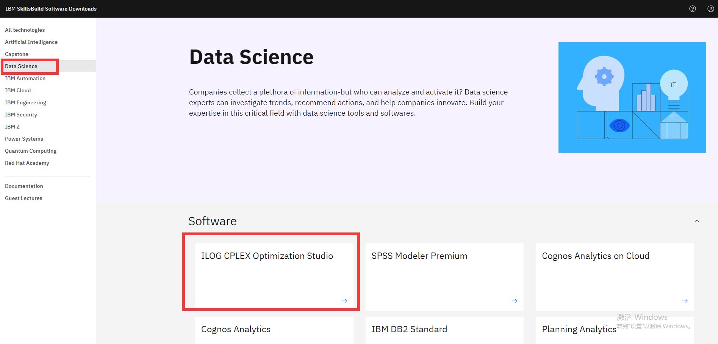Open the help question-mark icon
This screenshot has height=344, width=718.
(693, 9)
